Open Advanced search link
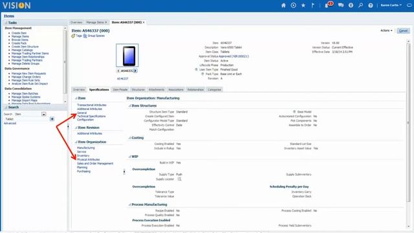Image resolution: width=414 pixels, height=233 pixels. point(10,124)
